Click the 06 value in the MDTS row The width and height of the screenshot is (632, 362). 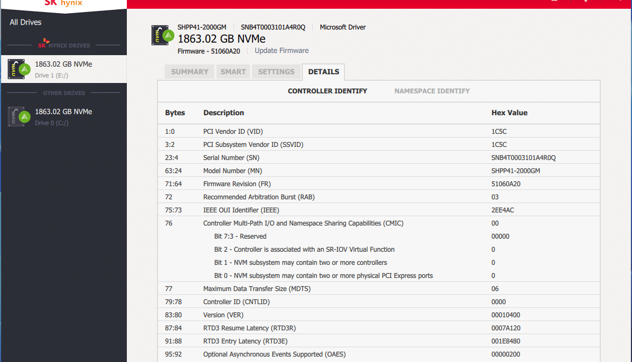495,289
